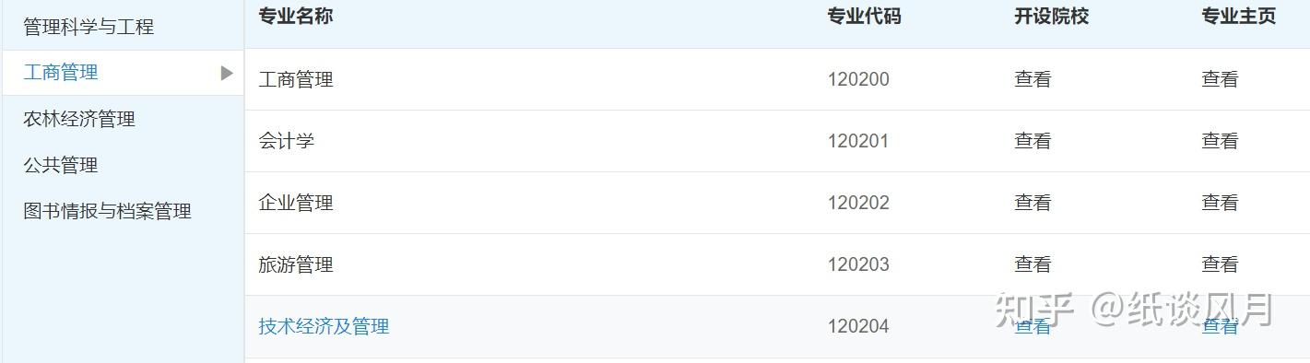Click the 旅游管理 row name
Screen dimensions: 1310x363
pos(296,264)
